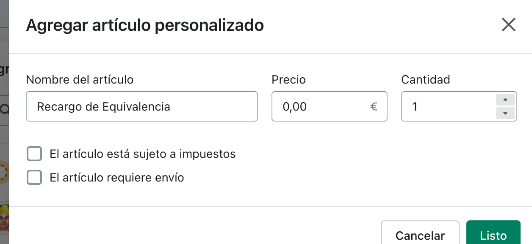The image size is (532, 244).
Task: Click the euro currency symbol
Action: tap(374, 107)
